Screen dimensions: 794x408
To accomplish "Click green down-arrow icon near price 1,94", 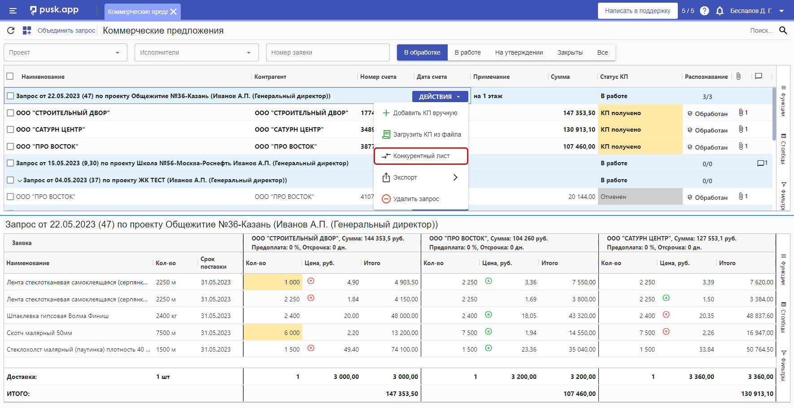I will point(489,331).
